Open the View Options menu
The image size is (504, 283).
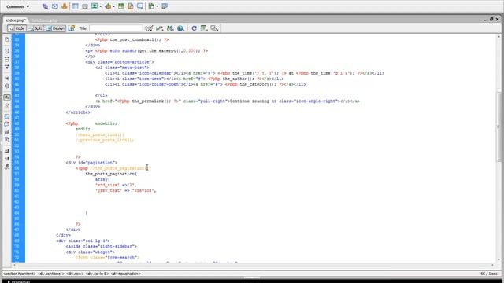coord(204,28)
